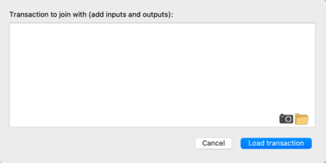This screenshot has height=163, width=326.
Task: Click the Load transaction button
Action: tap(276, 143)
